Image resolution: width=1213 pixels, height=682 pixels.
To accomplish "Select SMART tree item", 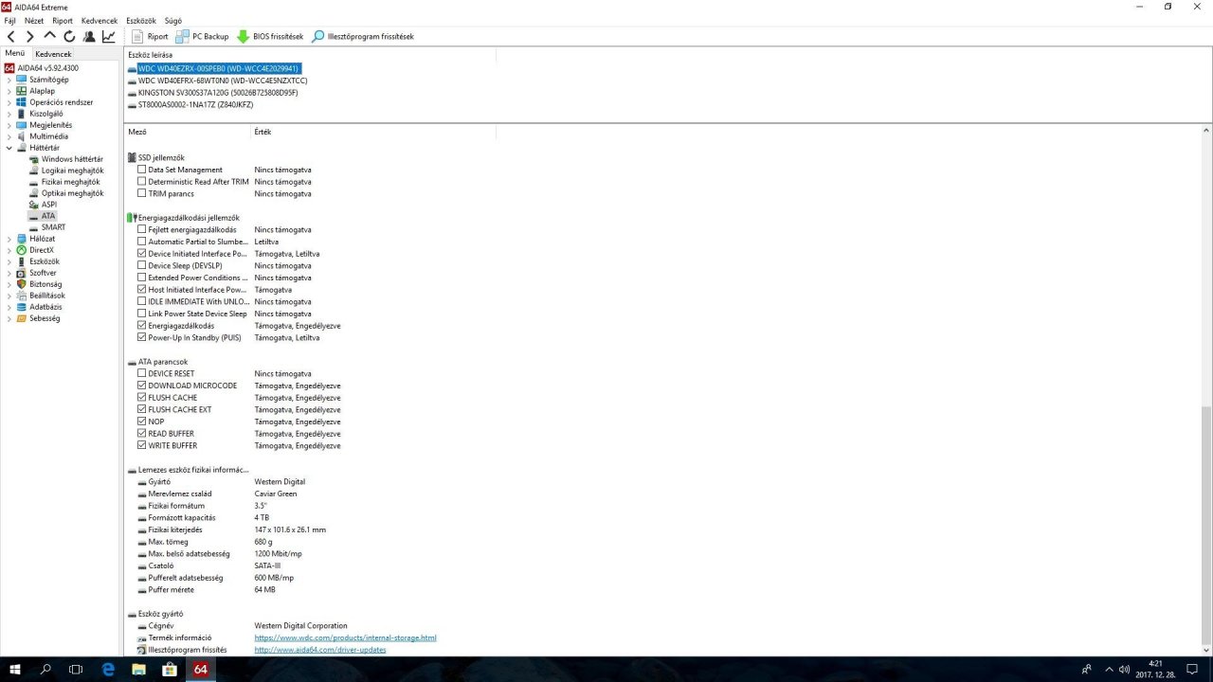I will pyautogui.click(x=53, y=227).
